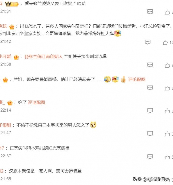The image size is (173, 185).
Task: Like the 兰姐现在要是能直播 comment
Action: point(167,88)
